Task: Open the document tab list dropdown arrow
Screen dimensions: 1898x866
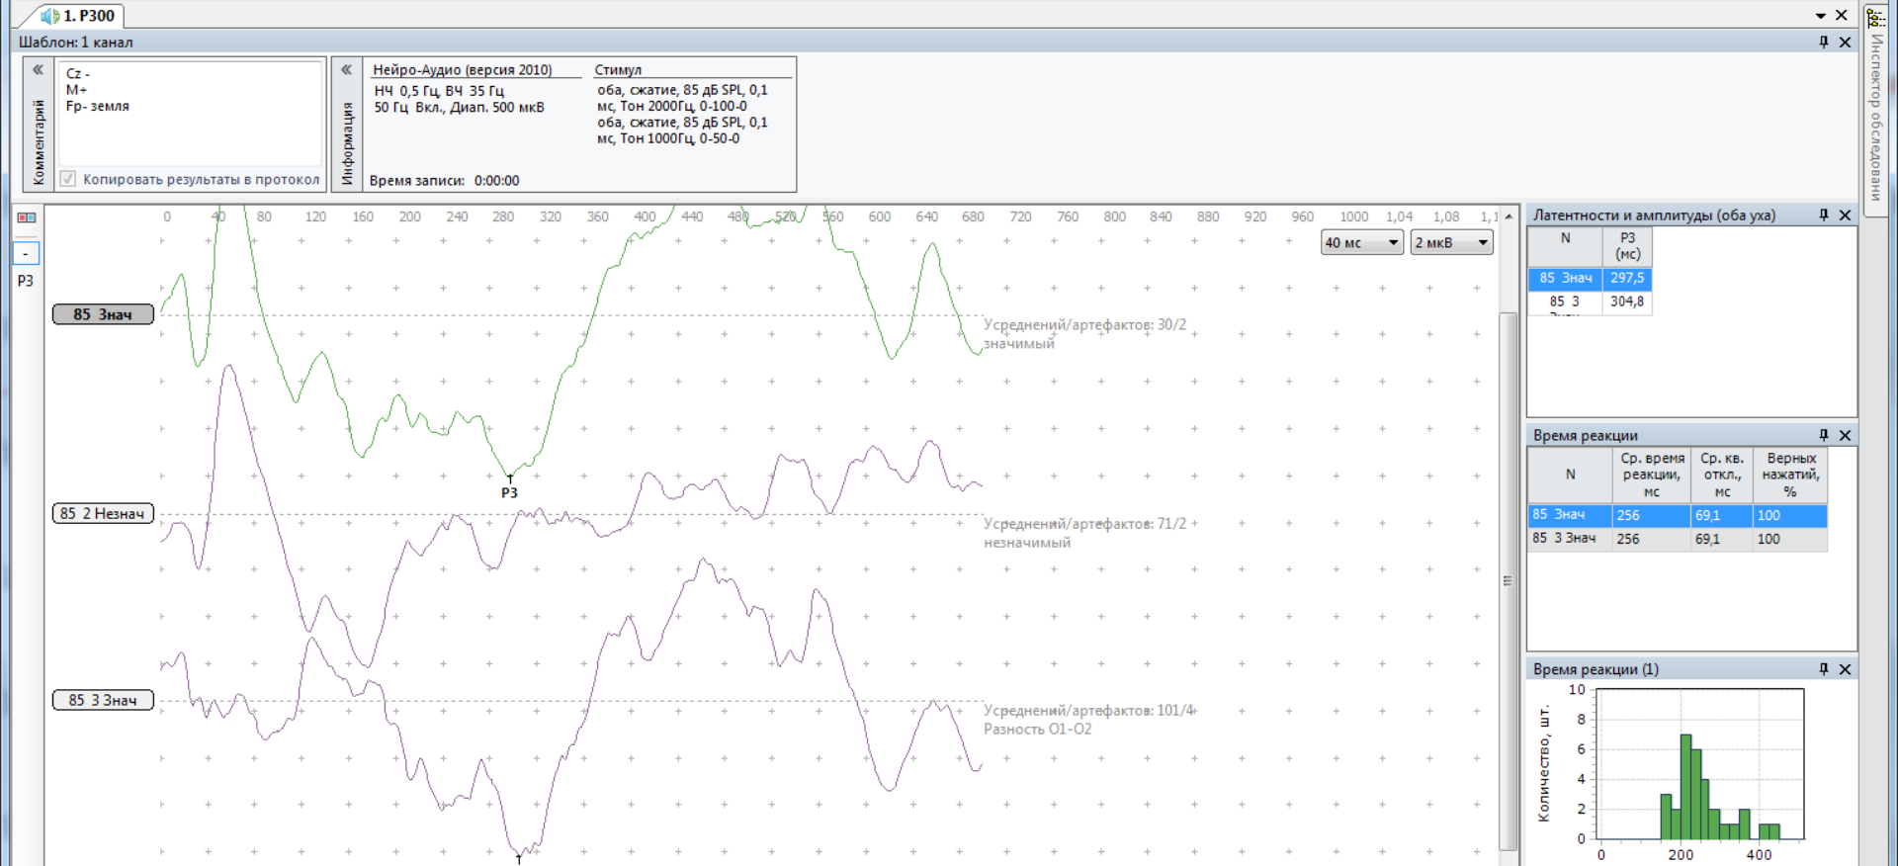Action: (x=1820, y=16)
